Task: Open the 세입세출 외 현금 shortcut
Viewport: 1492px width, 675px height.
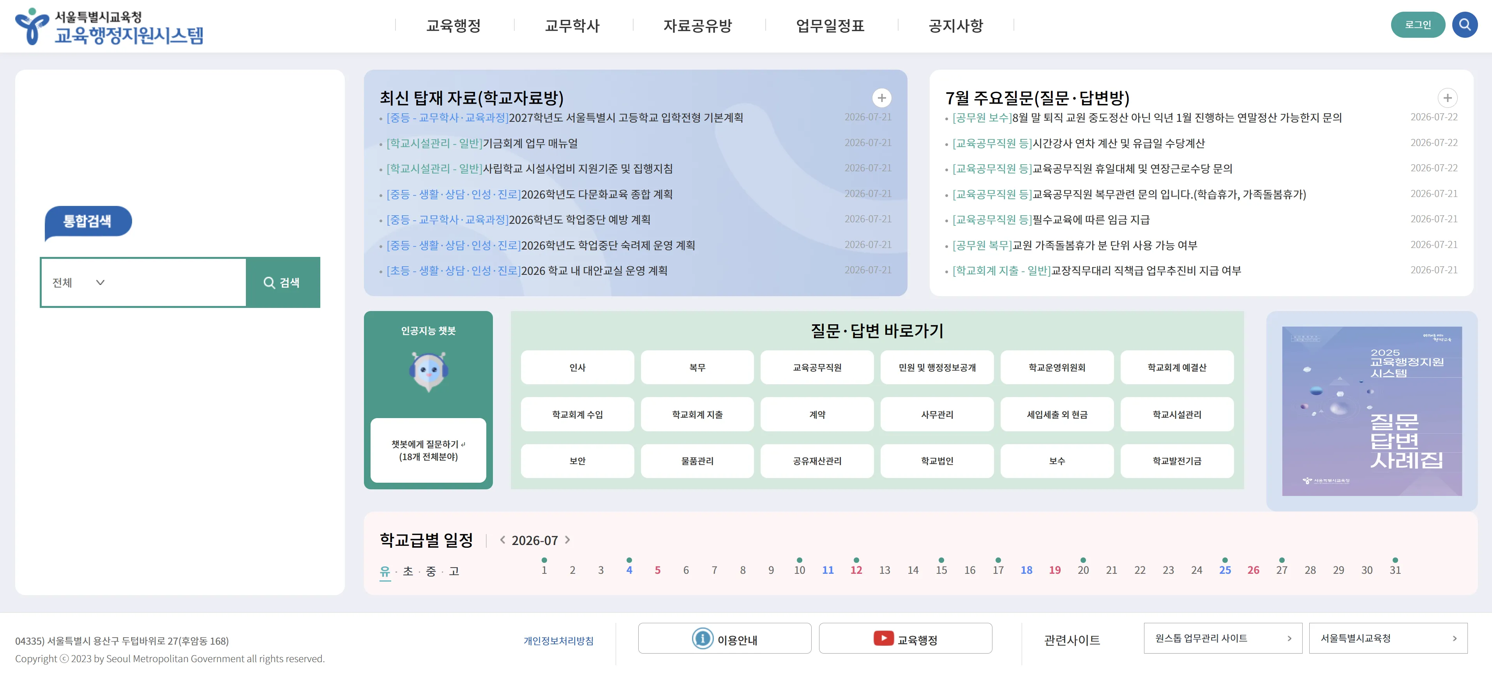Action: [1056, 414]
